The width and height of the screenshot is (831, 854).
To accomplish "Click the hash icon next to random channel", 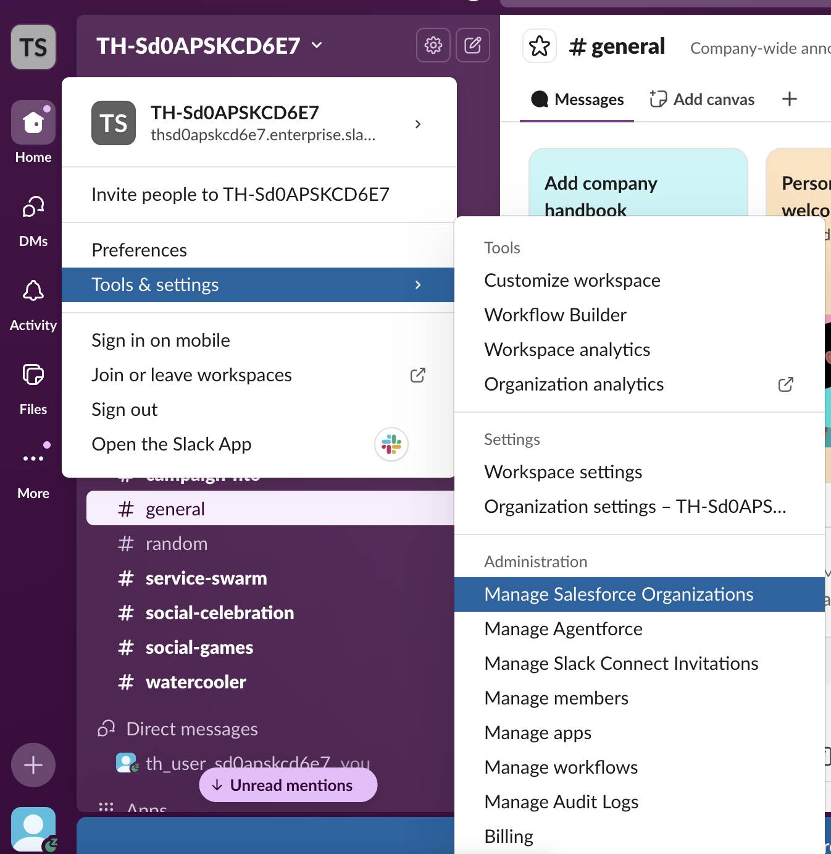I will (126, 544).
